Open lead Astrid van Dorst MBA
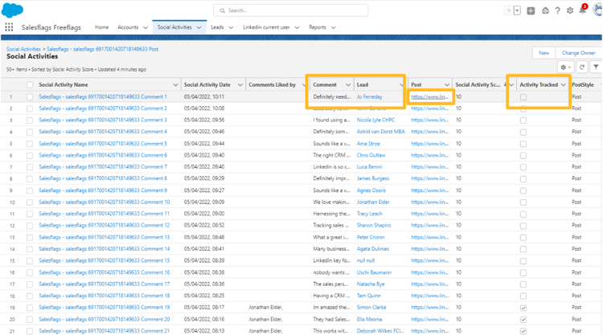Screen dimensions: 603x335 380,132
